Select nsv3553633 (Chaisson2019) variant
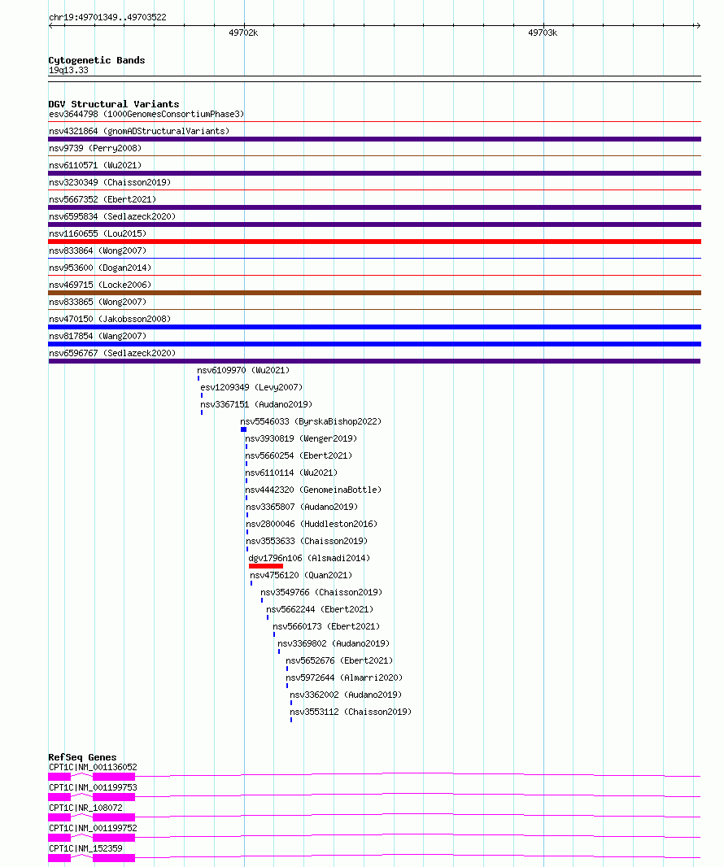The height and width of the screenshot is (867, 724). (307, 542)
